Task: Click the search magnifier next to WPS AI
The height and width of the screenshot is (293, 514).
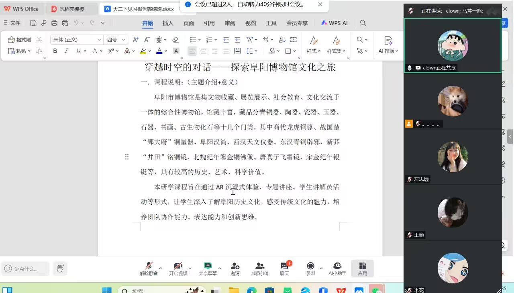Action: pos(363,23)
